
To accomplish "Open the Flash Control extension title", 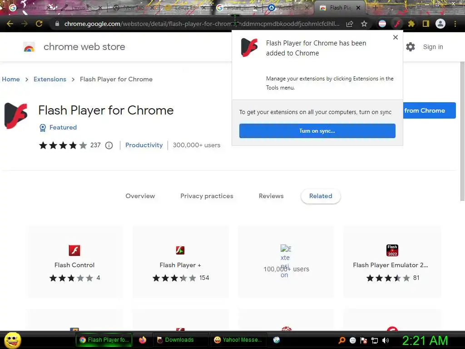I will coord(74,265).
